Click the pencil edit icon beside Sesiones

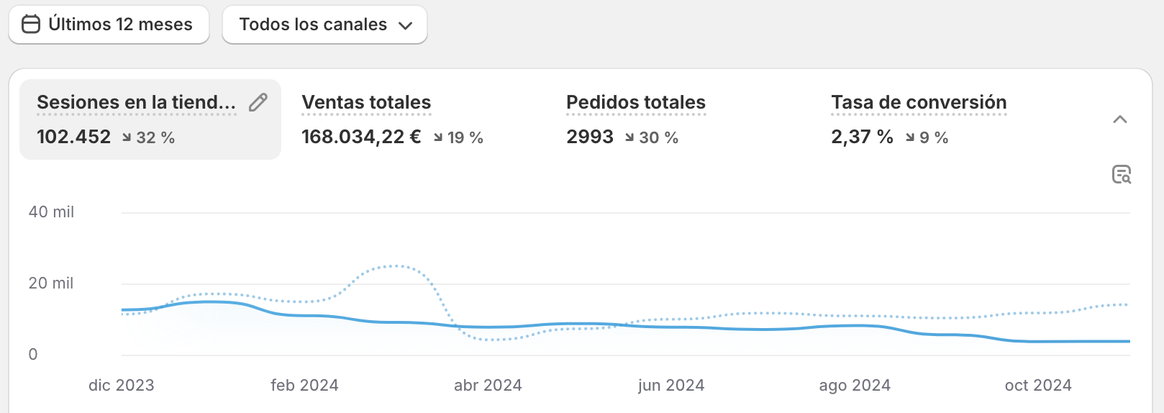pyautogui.click(x=258, y=103)
